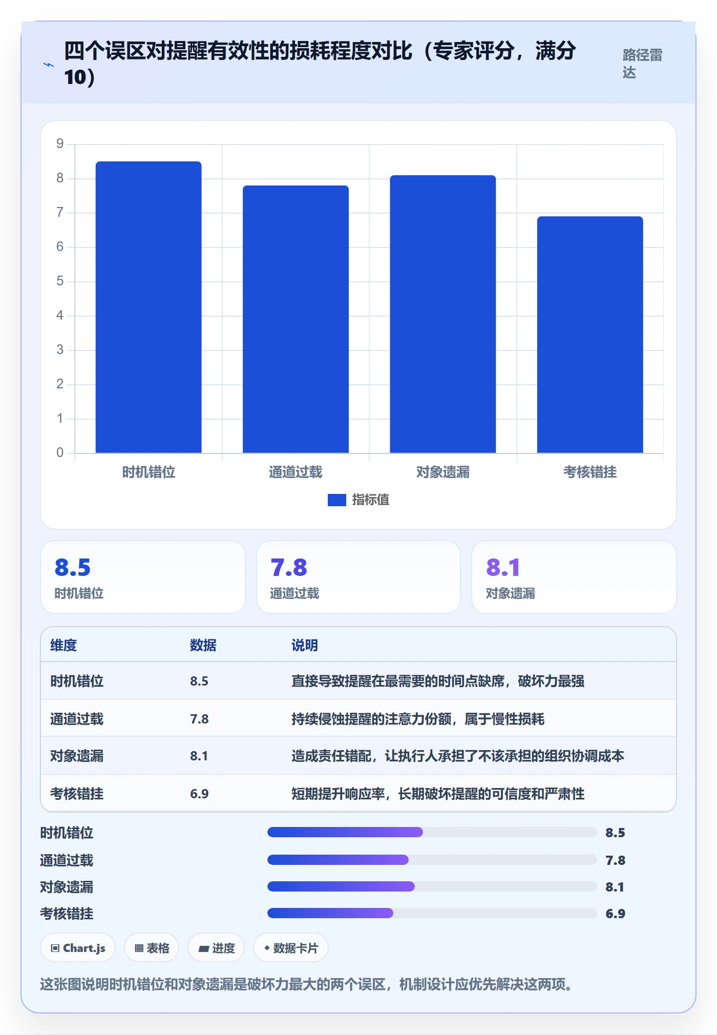The image size is (717, 1035).
Task: Click the 数据卡片 tag chip
Action: tap(291, 948)
